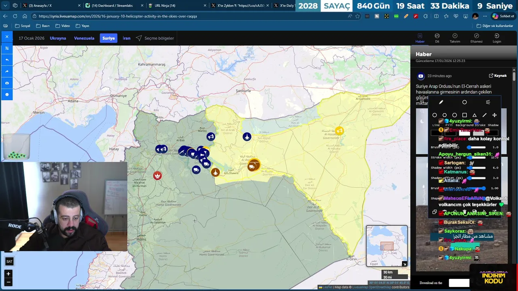
Task: Expand Diğer sık kullanılanlar bookmarks folder
Action: [495, 26]
